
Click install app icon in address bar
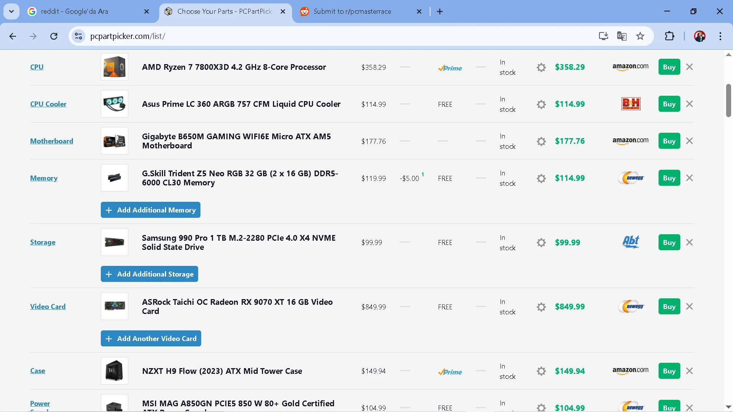pyautogui.click(x=603, y=36)
